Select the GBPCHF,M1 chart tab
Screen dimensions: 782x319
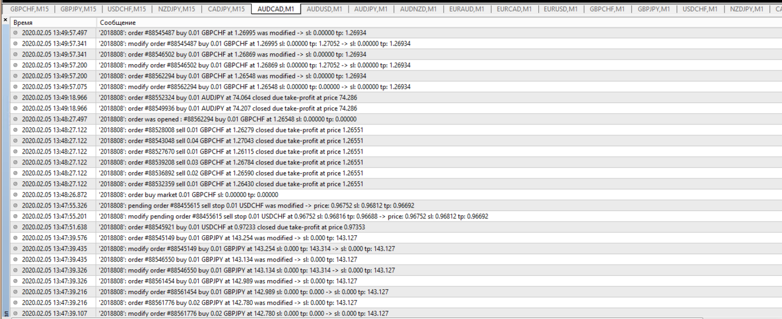click(607, 9)
